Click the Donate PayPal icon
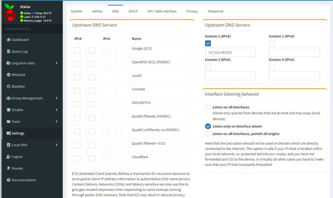Viewport: 333px width, 198px height. tap(8, 169)
